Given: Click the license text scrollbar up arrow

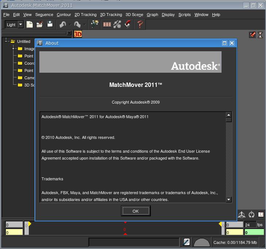Looking at the screenshot, I should pyautogui.click(x=229, y=115).
